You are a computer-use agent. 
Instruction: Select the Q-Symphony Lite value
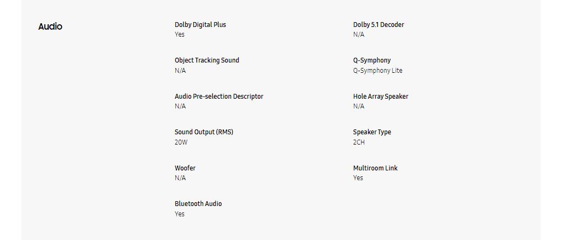pyautogui.click(x=378, y=71)
